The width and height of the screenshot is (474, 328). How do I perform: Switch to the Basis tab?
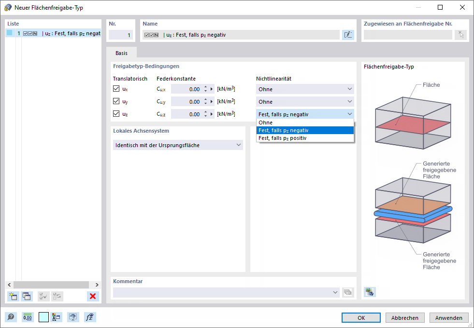(x=122, y=53)
